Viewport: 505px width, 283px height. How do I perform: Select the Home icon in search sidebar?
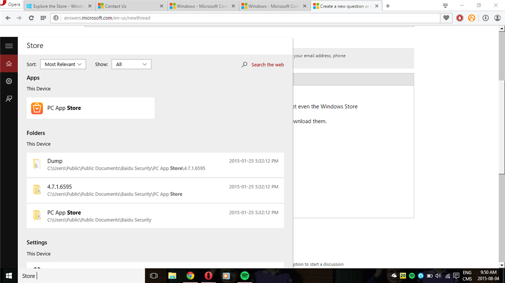(9, 63)
